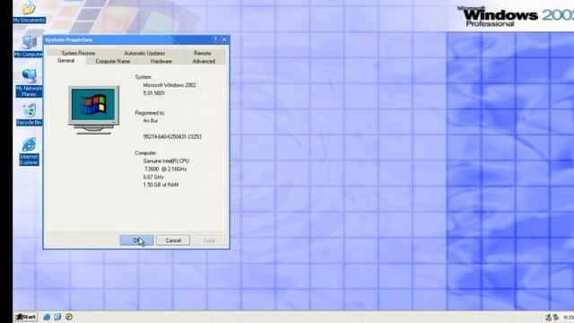Click the '1.50 GB of RAM' text

(161, 185)
